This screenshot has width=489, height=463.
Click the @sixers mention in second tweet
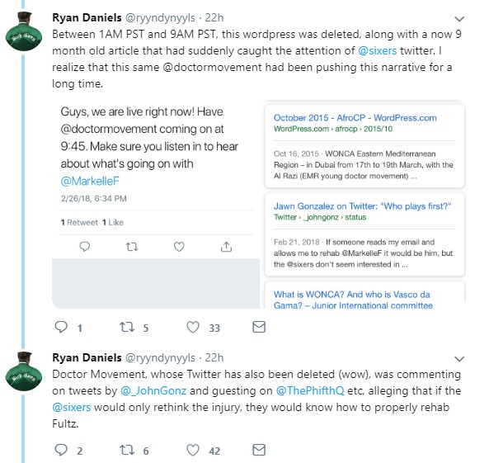pyautogui.click(x=72, y=408)
